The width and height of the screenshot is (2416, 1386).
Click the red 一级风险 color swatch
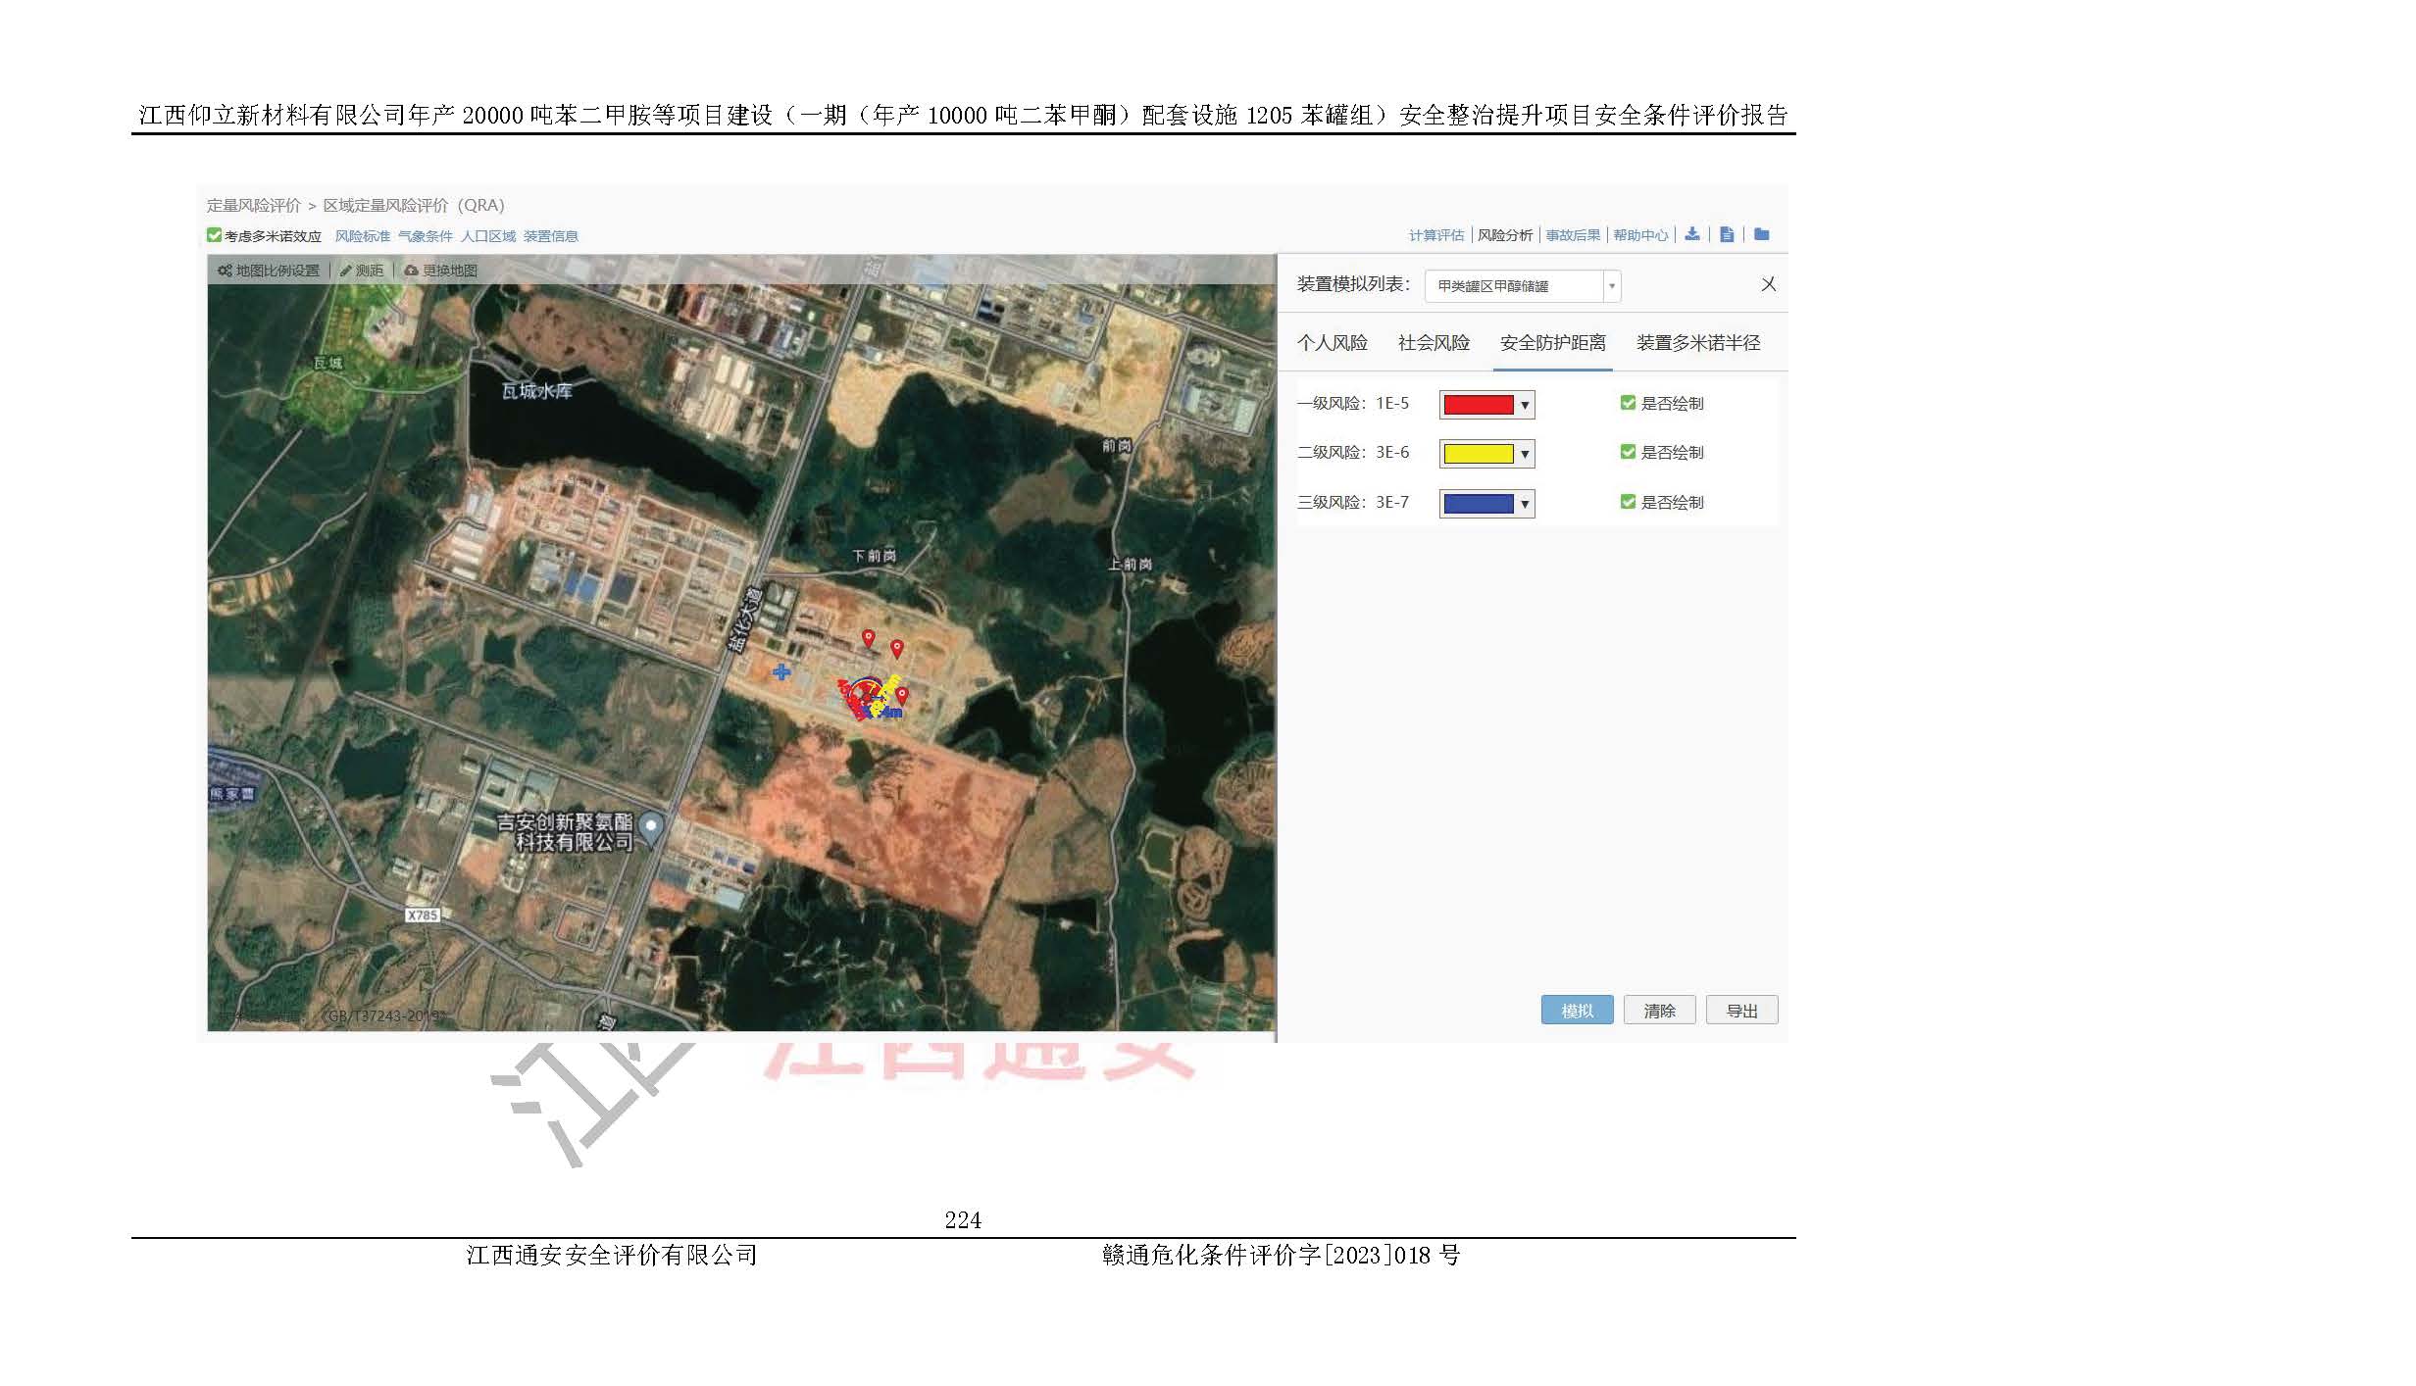[1478, 404]
